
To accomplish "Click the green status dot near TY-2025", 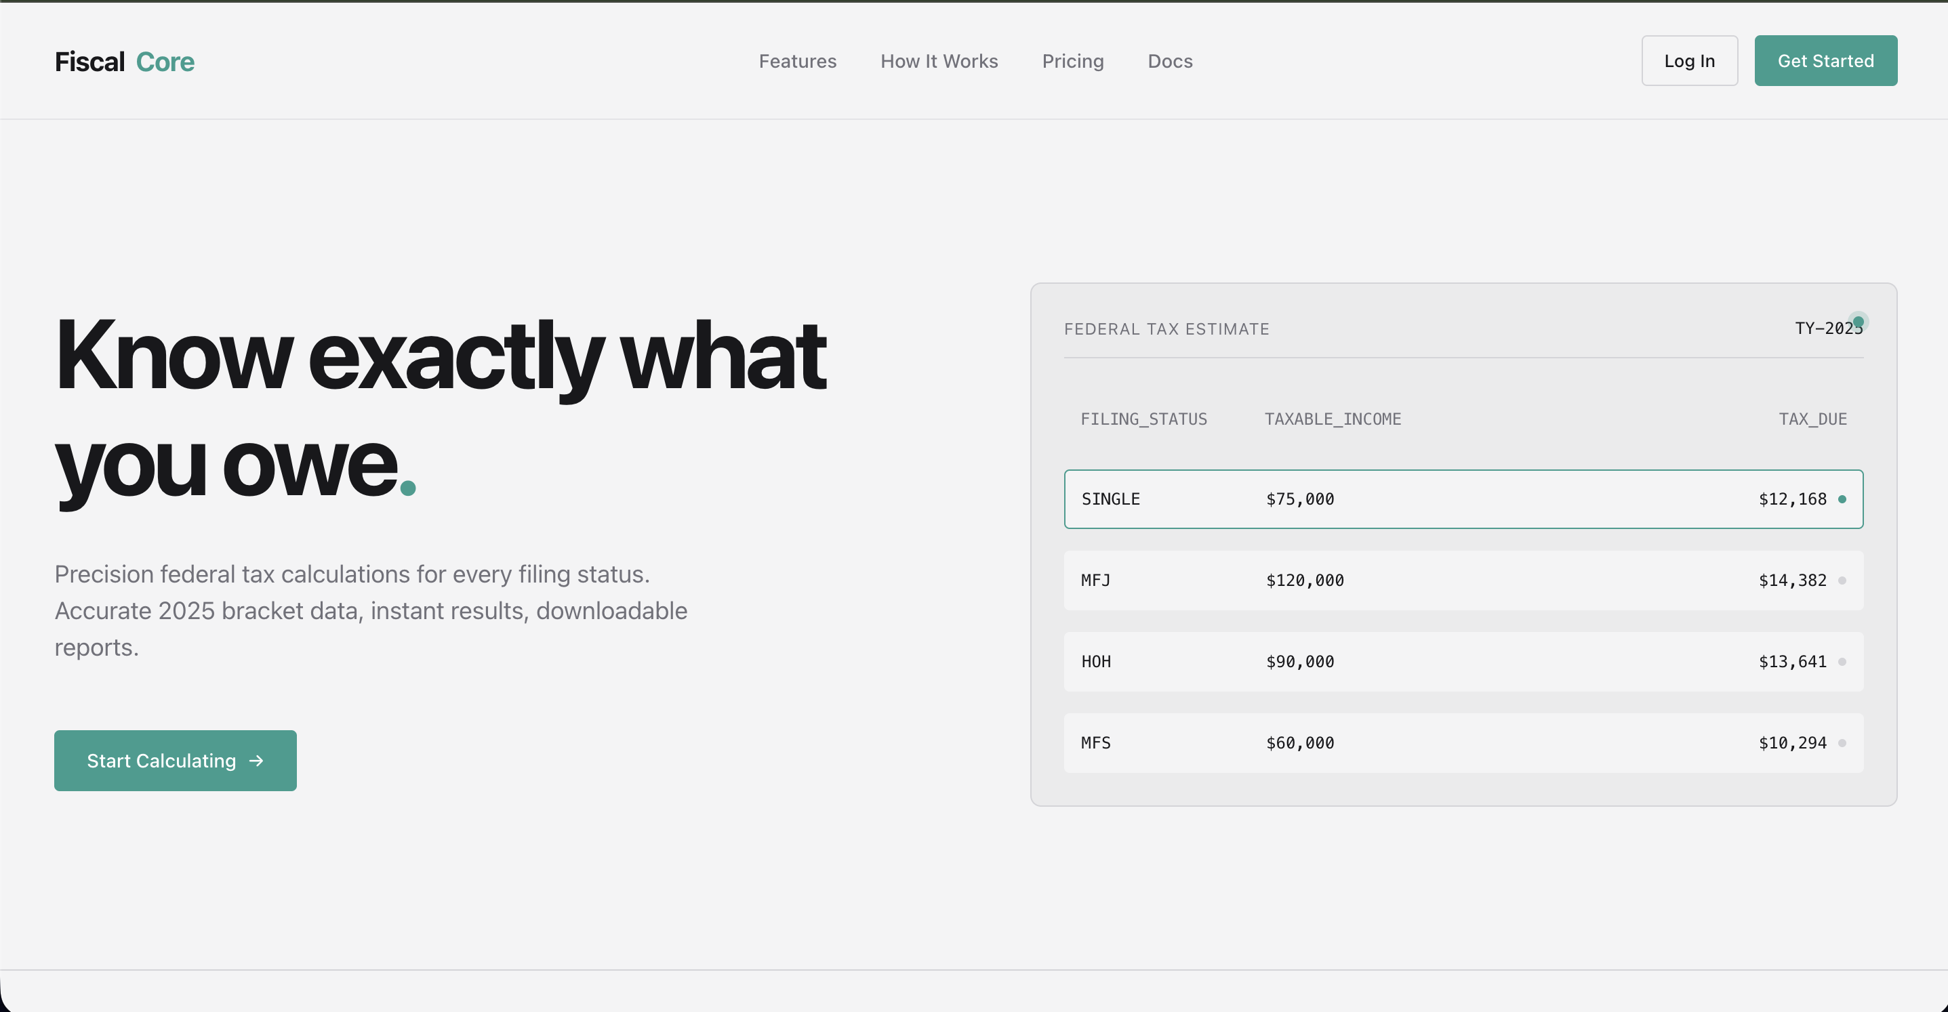I will pyautogui.click(x=1858, y=322).
